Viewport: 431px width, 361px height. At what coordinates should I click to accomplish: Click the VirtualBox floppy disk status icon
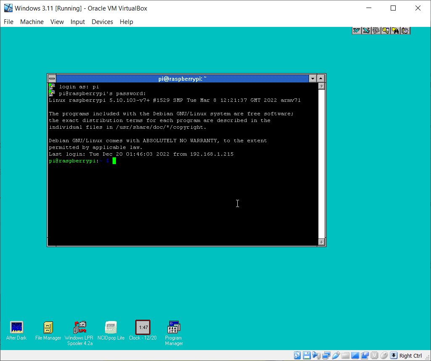click(307, 355)
